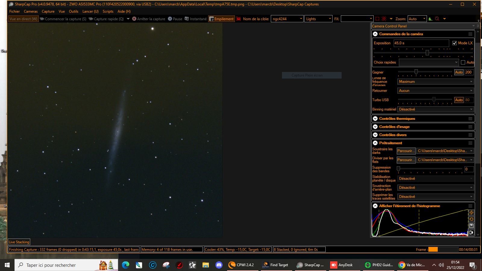Viewport: 482px width, 271px height.
Task: Open Soustraction d'arrière-plan dropdown
Action: 436,188
